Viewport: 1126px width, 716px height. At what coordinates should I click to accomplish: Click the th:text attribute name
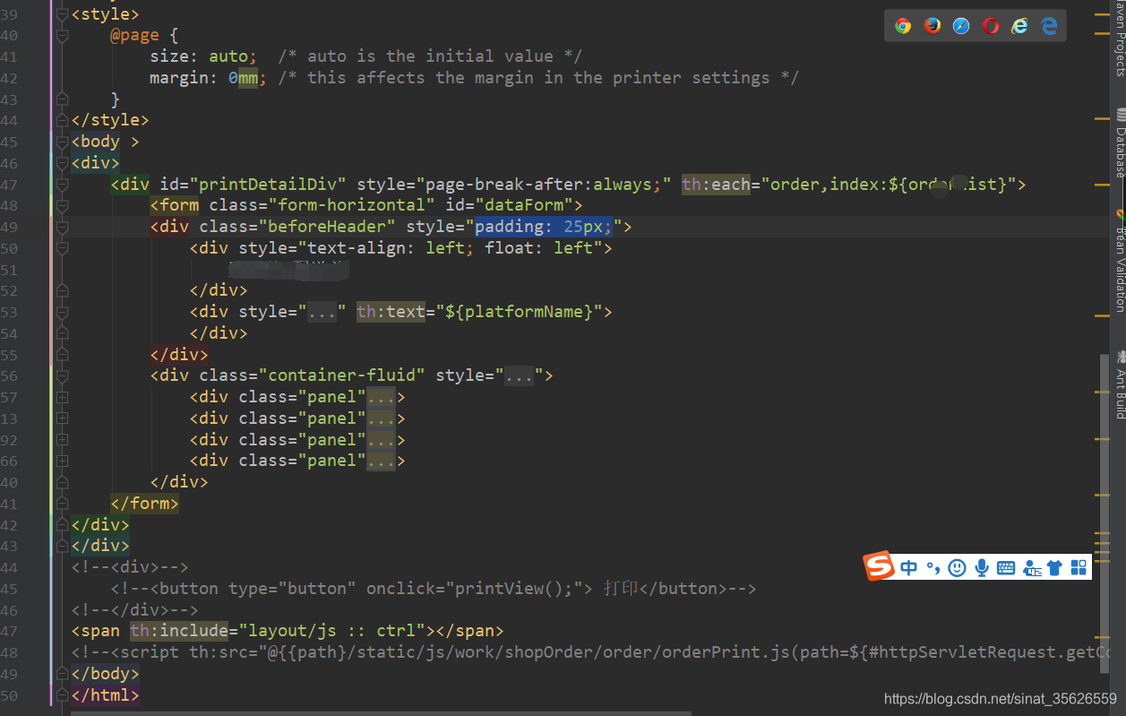pyautogui.click(x=391, y=312)
